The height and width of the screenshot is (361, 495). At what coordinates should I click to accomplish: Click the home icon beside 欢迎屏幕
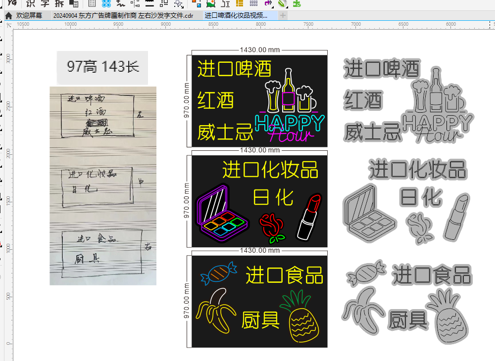click(x=9, y=15)
